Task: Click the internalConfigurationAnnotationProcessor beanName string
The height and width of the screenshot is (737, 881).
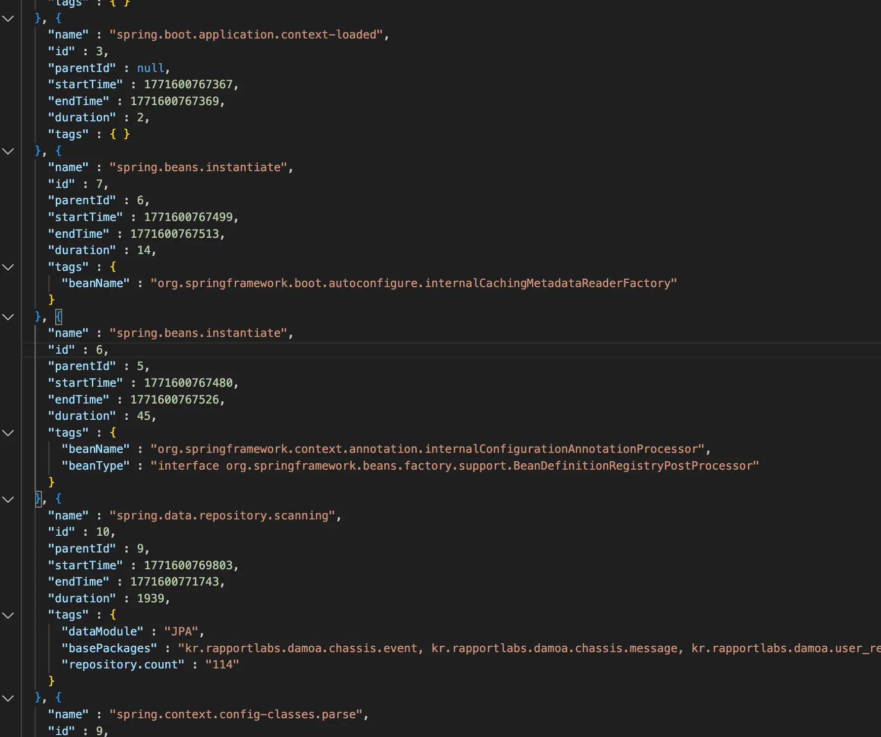Action: 428,449
